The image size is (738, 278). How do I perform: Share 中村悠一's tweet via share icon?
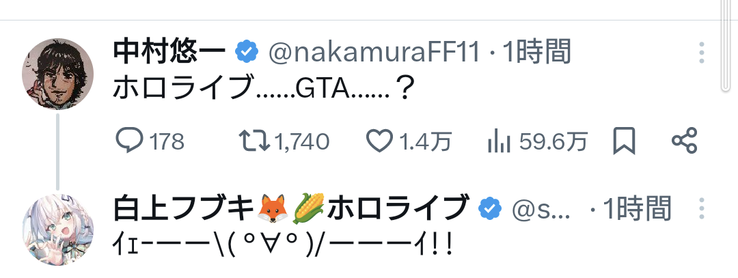tap(684, 141)
